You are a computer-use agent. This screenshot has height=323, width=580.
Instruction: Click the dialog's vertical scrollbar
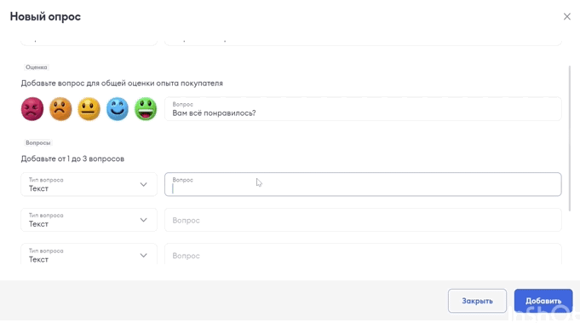coord(570,138)
